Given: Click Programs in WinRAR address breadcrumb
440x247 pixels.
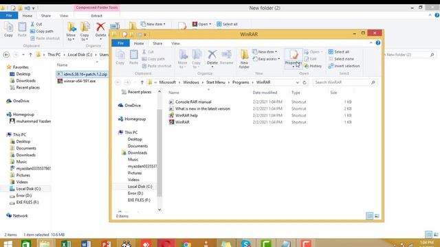Looking at the screenshot, I should (x=241, y=82).
